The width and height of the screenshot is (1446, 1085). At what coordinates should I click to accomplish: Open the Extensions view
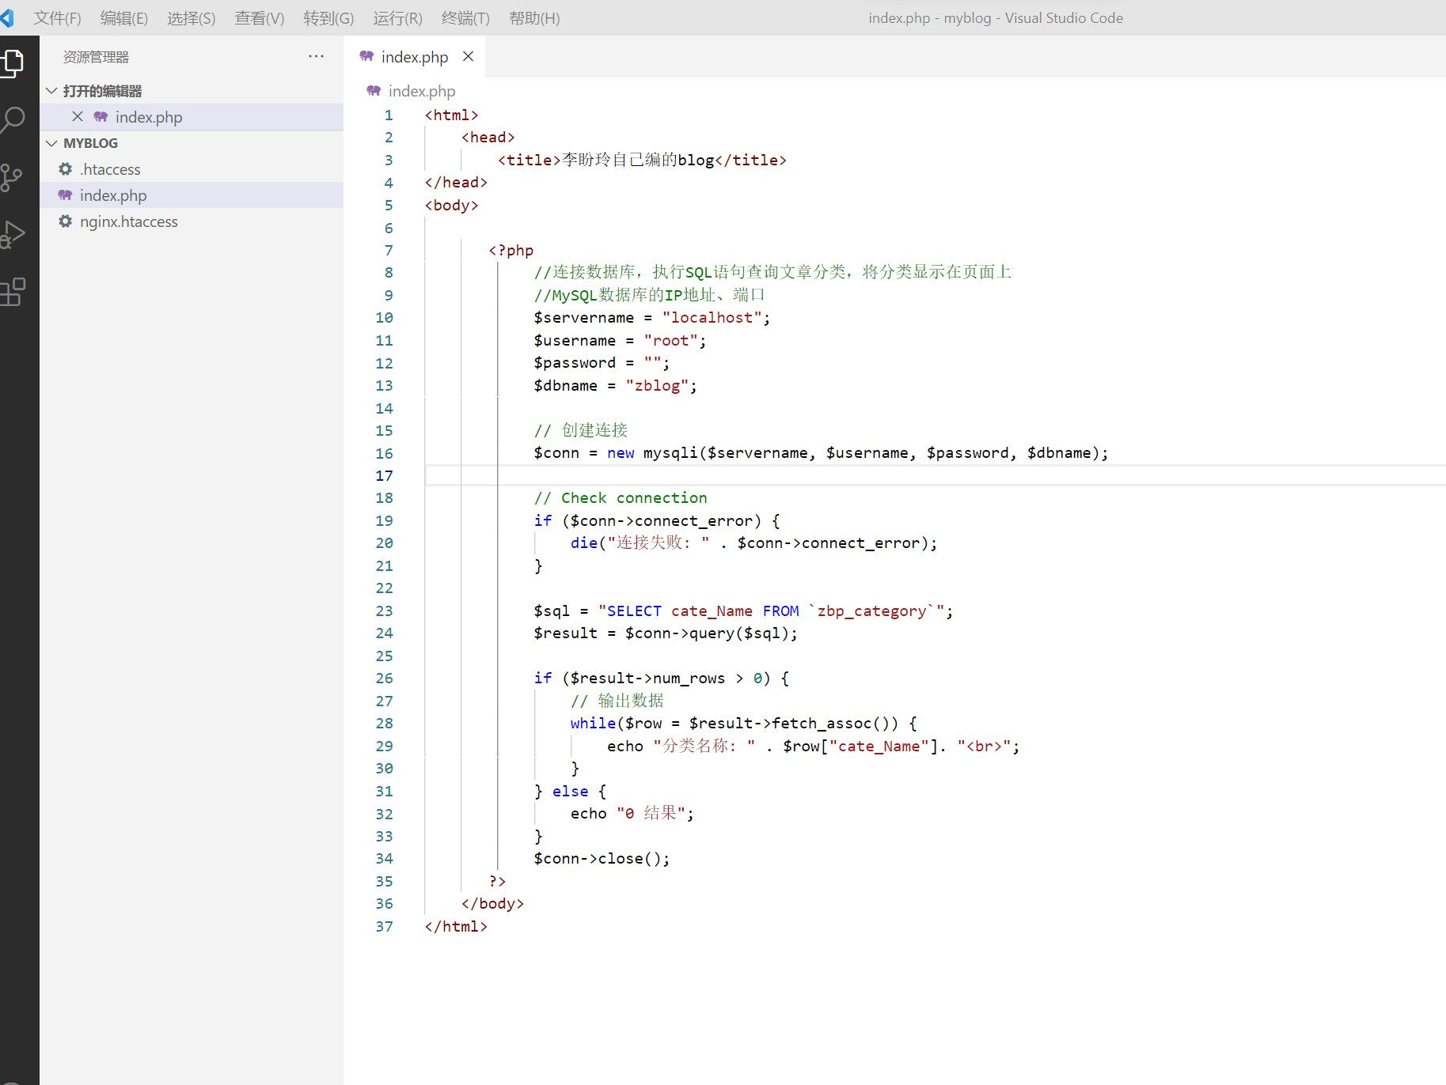point(13,292)
